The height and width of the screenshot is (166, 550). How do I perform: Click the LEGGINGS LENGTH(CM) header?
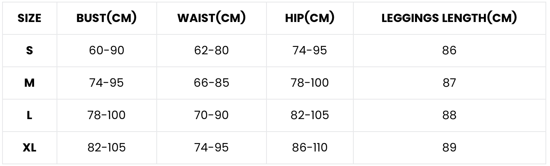click(449, 18)
